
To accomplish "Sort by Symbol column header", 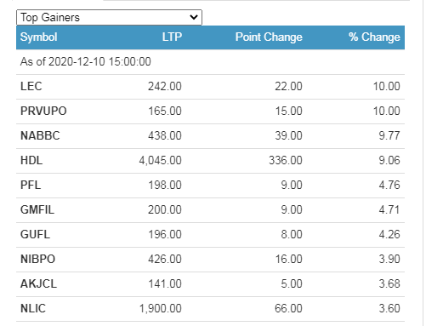I will click(38, 37).
